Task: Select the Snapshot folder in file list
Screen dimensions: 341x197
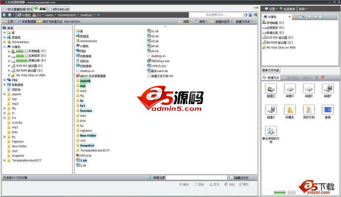Action: coord(85,145)
